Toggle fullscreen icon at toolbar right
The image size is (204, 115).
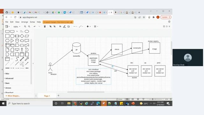coord(164,26)
